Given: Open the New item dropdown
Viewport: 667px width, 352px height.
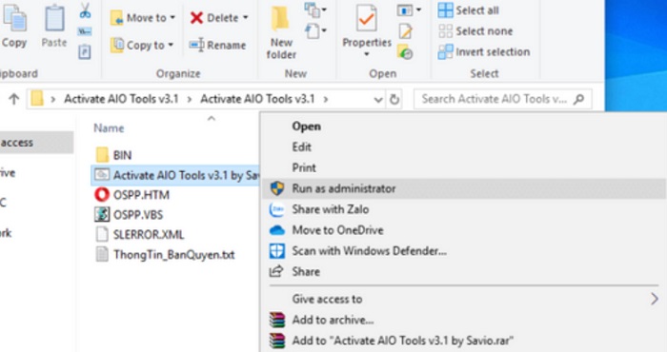Looking at the screenshot, I should (x=315, y=10).
